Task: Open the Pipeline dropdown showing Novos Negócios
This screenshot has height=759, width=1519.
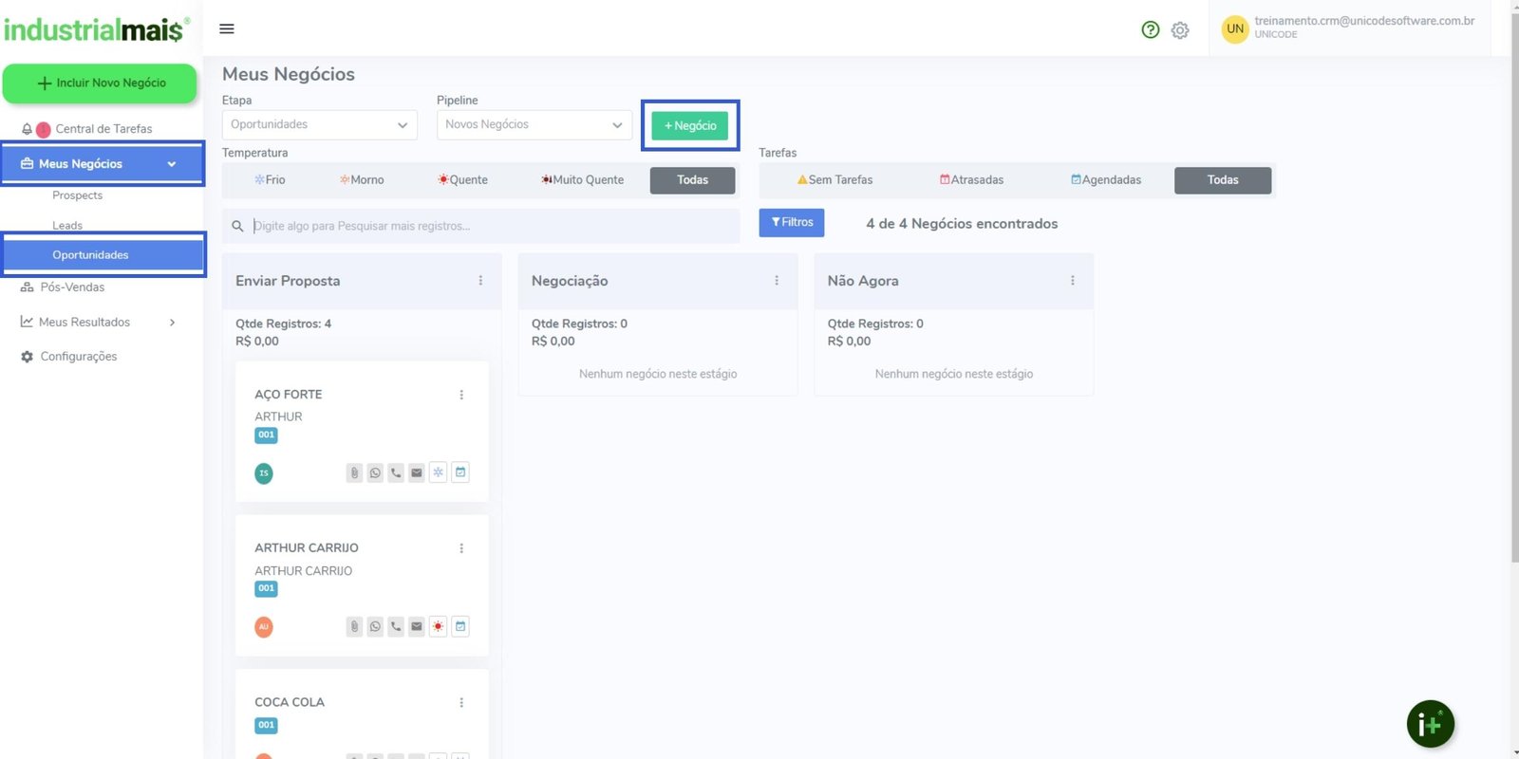Action: (534, 125)
